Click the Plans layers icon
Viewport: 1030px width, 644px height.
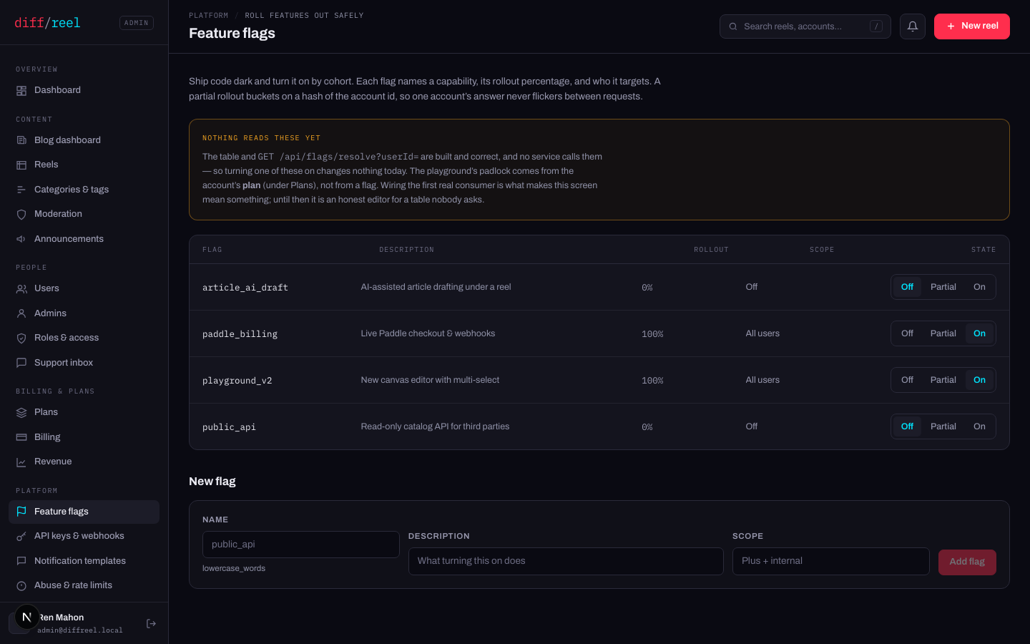point(21,413)
